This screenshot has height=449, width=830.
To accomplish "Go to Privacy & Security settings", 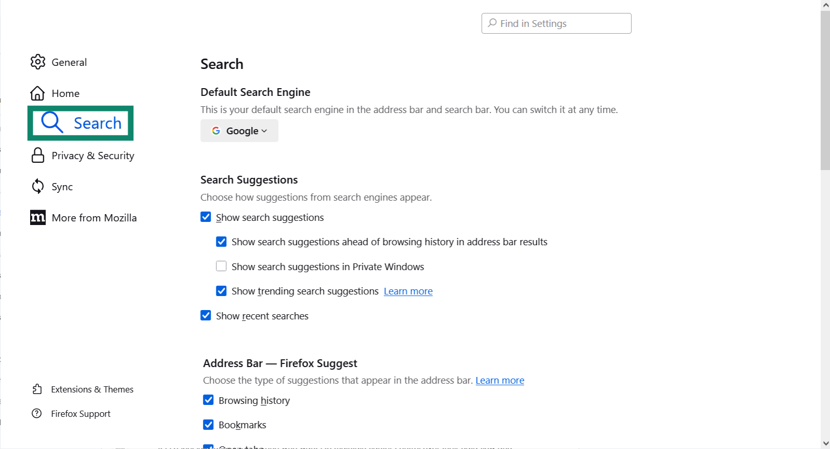I will [92, 155].
